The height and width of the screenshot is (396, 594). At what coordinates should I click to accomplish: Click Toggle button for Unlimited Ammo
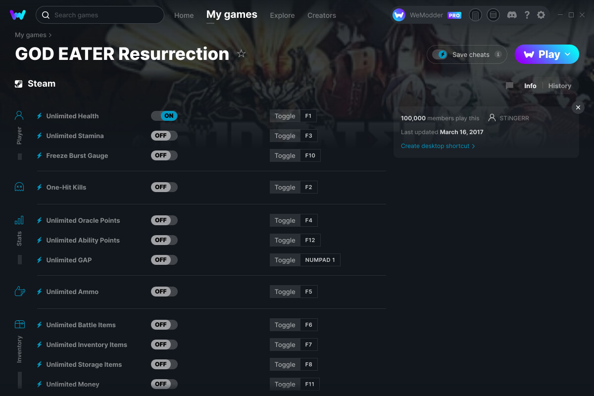coord(285,292)
